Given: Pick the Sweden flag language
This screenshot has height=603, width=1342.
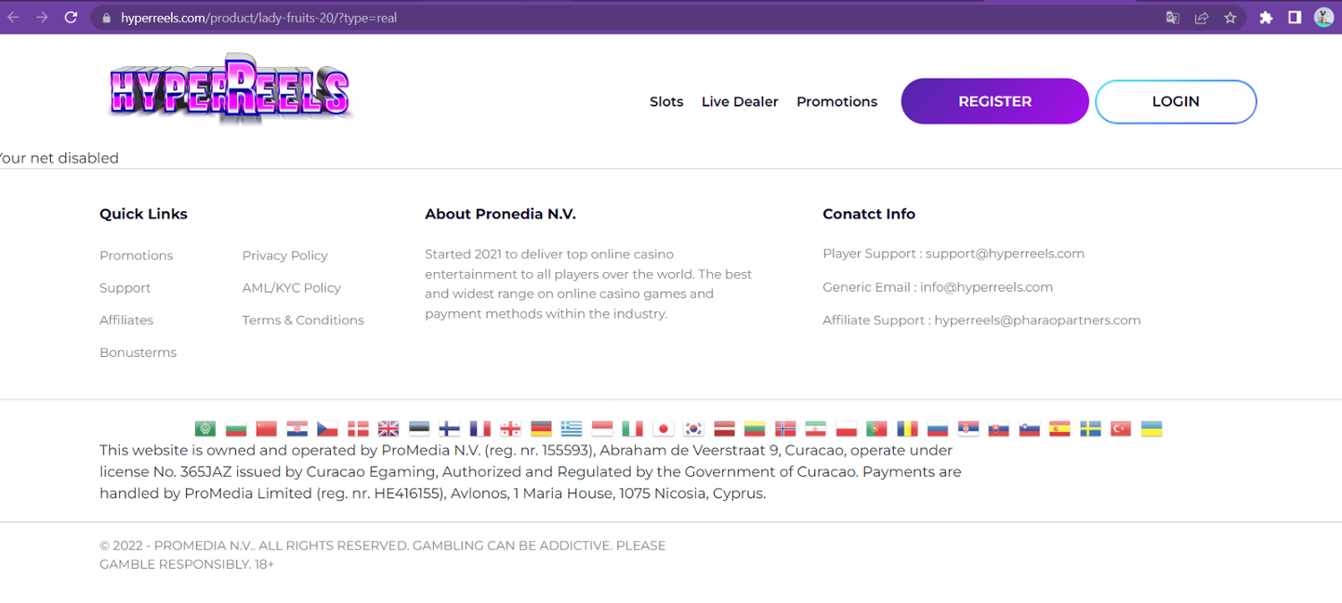Looking at the screenshot, I should tap(1091, 429).
